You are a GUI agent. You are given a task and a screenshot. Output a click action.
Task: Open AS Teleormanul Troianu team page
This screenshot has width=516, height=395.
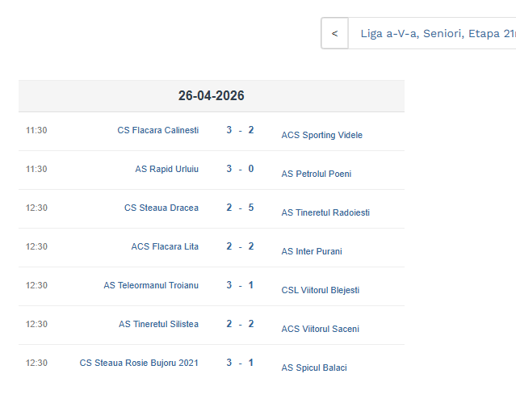tap(150, 285)
